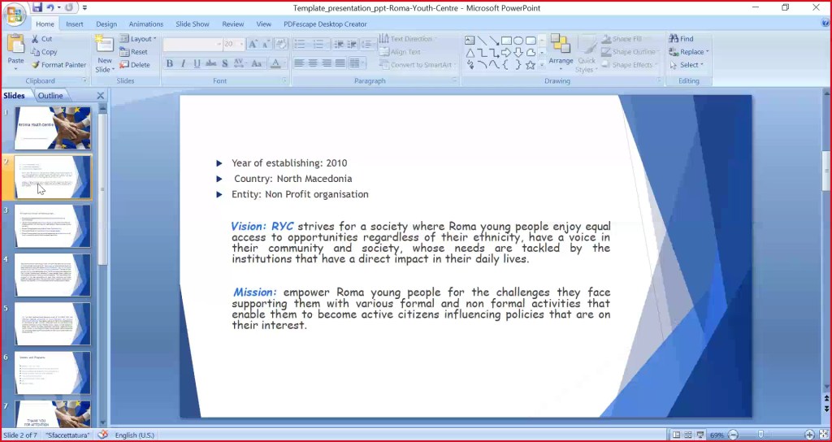
Task: Click the Delete slide button
Action: (135, 65)
